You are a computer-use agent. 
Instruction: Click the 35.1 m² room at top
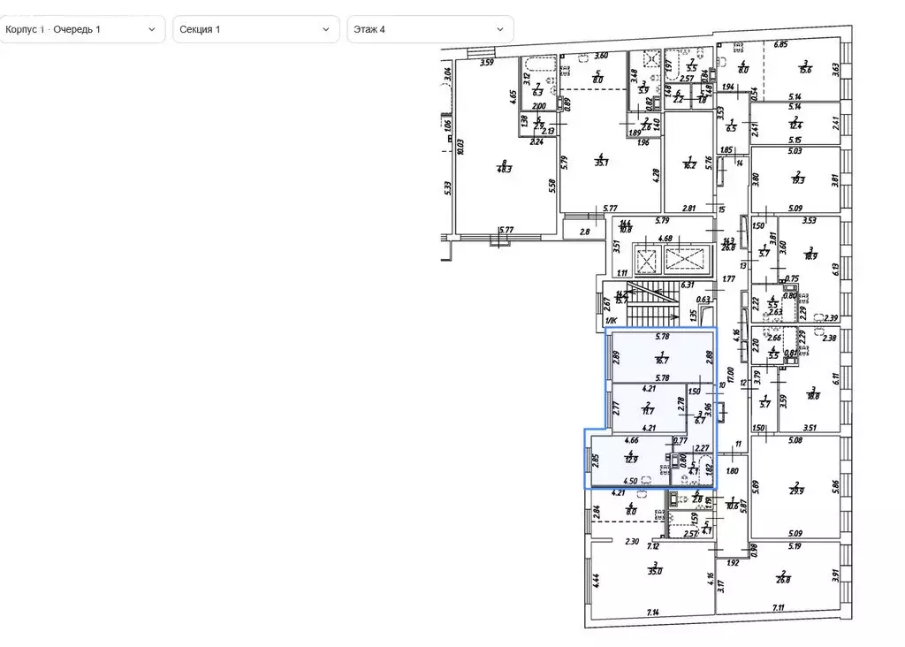(x=604, y=159)
